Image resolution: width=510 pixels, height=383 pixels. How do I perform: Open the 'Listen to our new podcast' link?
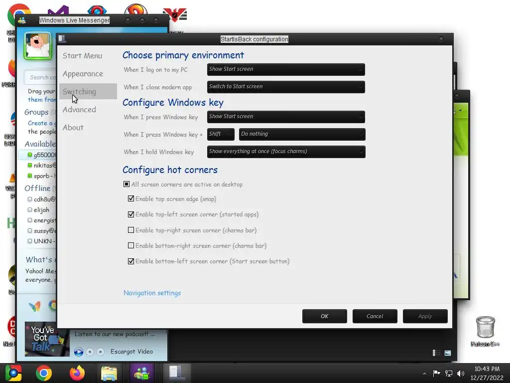click(x=115, y=334)
